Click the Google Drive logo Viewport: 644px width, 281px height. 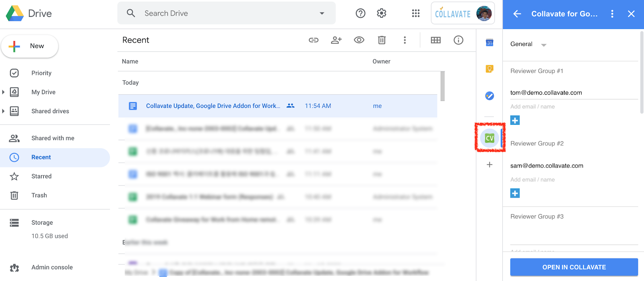click(x=15, y=13)
